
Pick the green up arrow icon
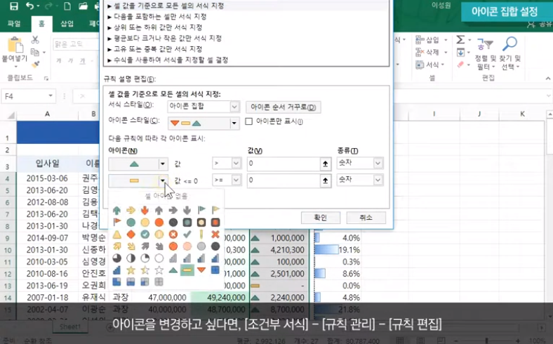point(116,211)
